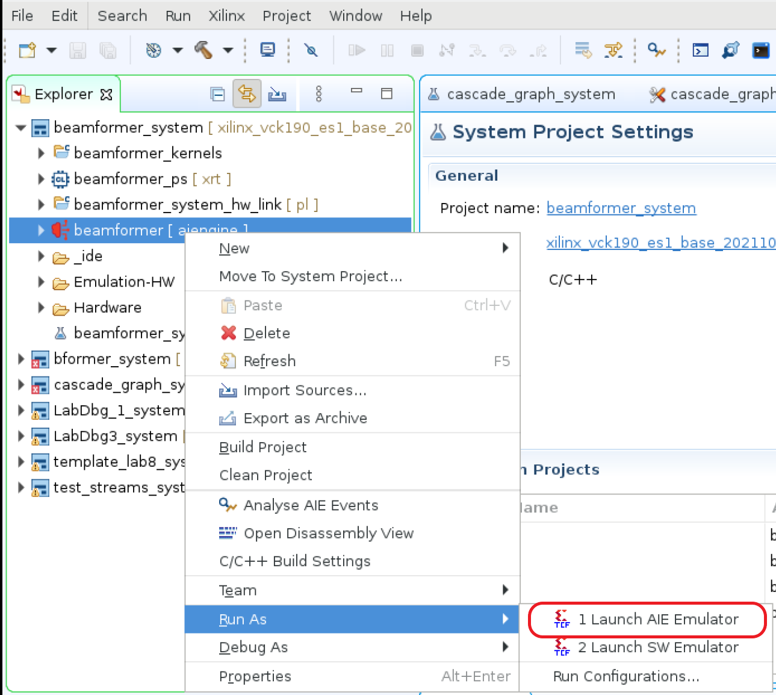
Task: Open Properties in context menu
Action: [x=352, y=676]
